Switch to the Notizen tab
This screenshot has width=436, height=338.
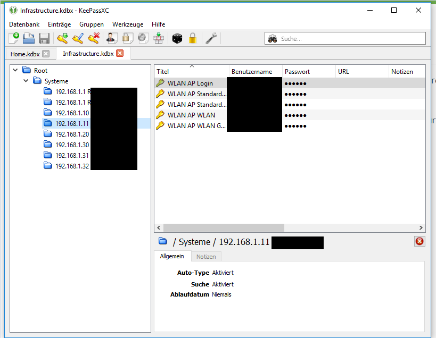pyautogui.click(x=206, y=256)
